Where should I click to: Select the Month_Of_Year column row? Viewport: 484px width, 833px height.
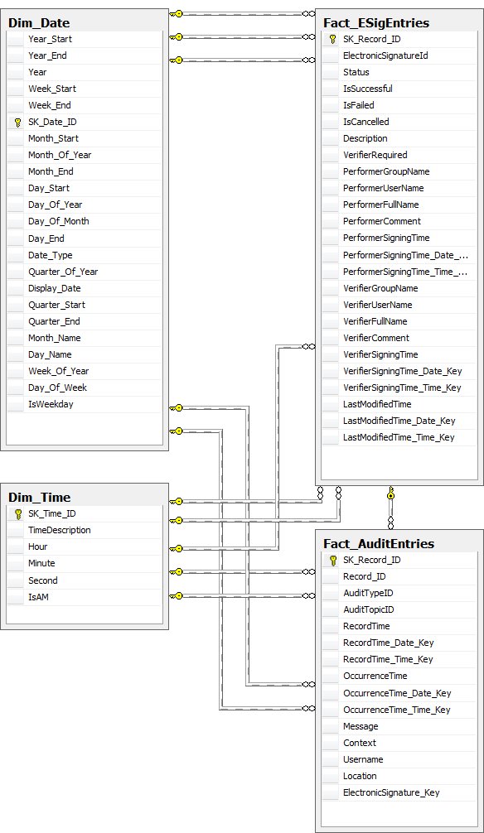pyautogui.click(x=84, y=155)
